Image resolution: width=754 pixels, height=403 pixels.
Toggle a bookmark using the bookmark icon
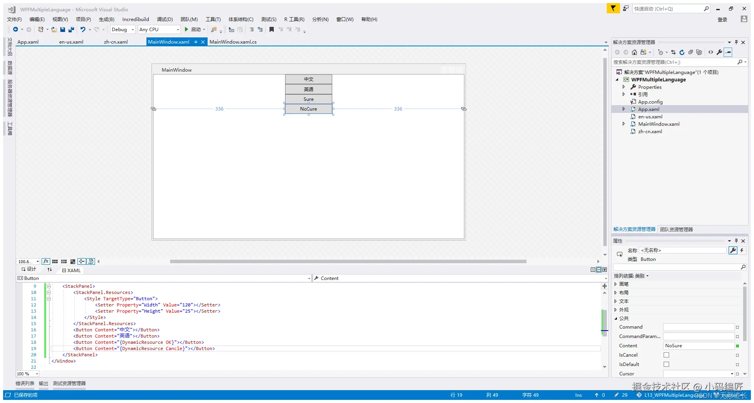click(x=272, y=30)
